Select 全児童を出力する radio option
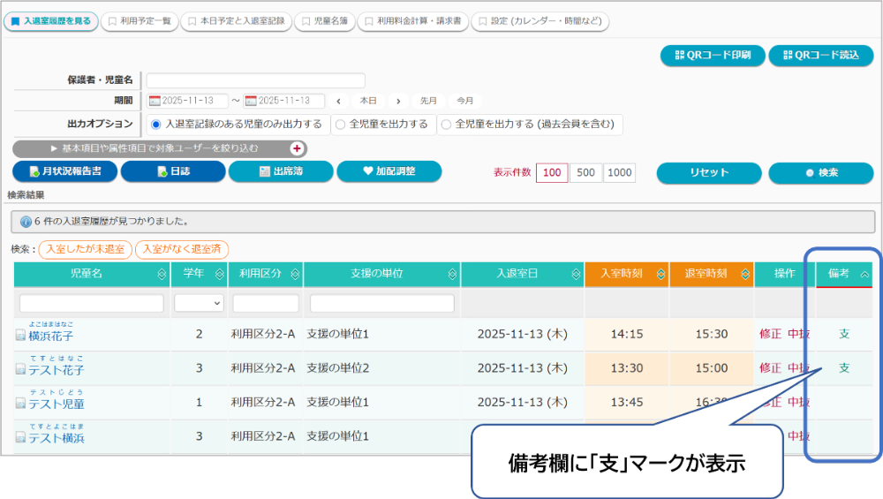This screenshot has height=499, width=883. (340, 125)
